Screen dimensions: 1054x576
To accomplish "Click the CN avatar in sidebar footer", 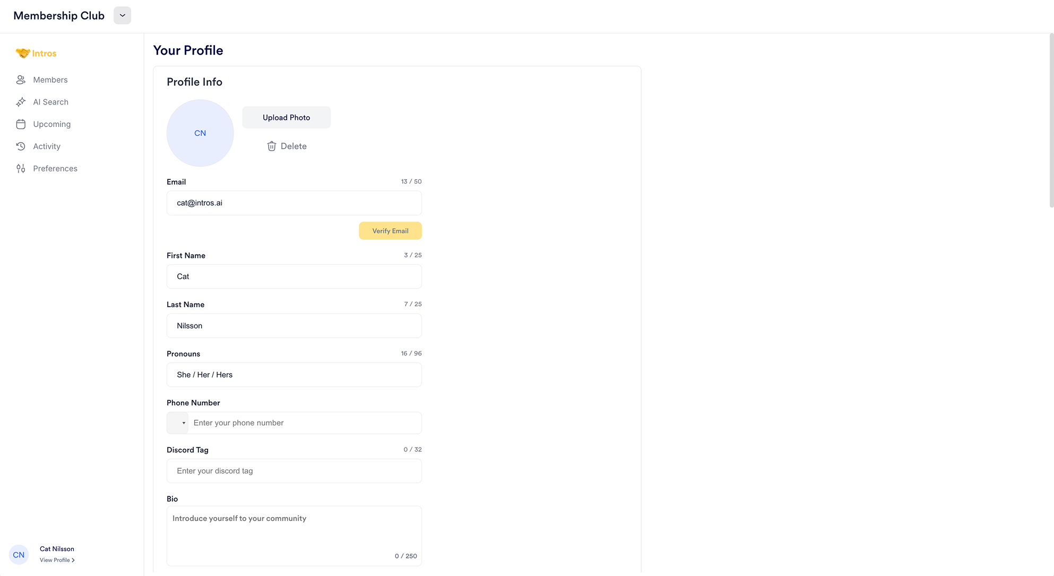I will tap(19, 555).
